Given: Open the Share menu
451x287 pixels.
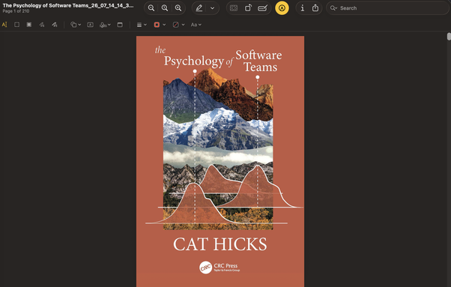Looking at the screenshot, I should click(x=315, y=8).
